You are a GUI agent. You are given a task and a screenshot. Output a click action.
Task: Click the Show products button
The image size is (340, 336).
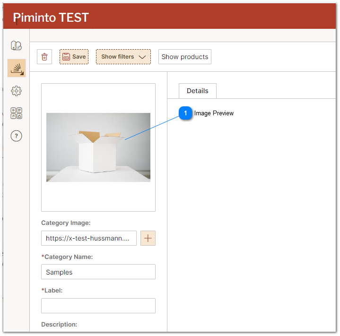click(x=185, y=57)
